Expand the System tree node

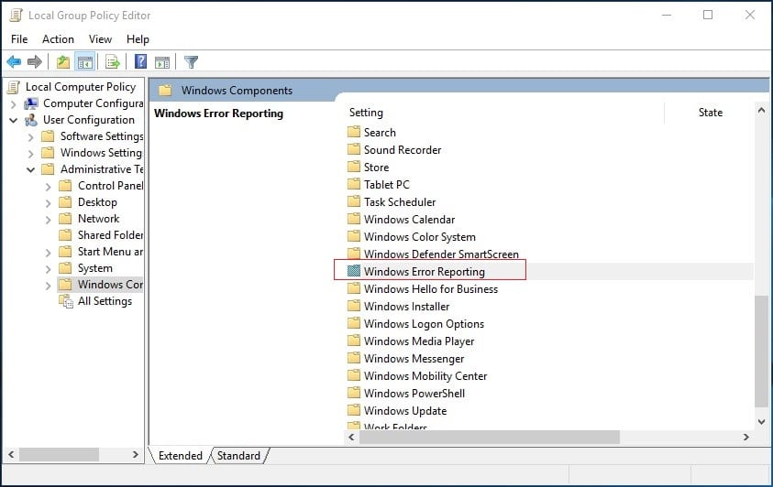coord(49,269)
